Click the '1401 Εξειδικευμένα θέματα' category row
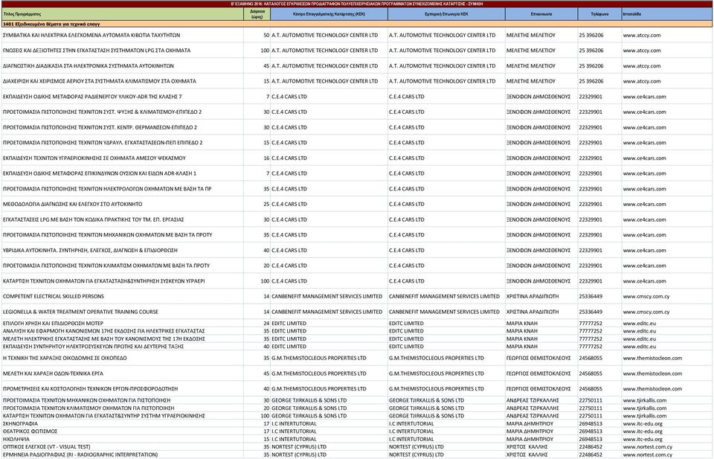The image size is (714, 459). (x=357, y=24)
